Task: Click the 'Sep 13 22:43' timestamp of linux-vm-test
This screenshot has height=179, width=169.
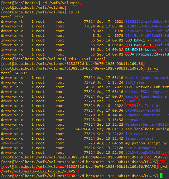Action: 110,138
